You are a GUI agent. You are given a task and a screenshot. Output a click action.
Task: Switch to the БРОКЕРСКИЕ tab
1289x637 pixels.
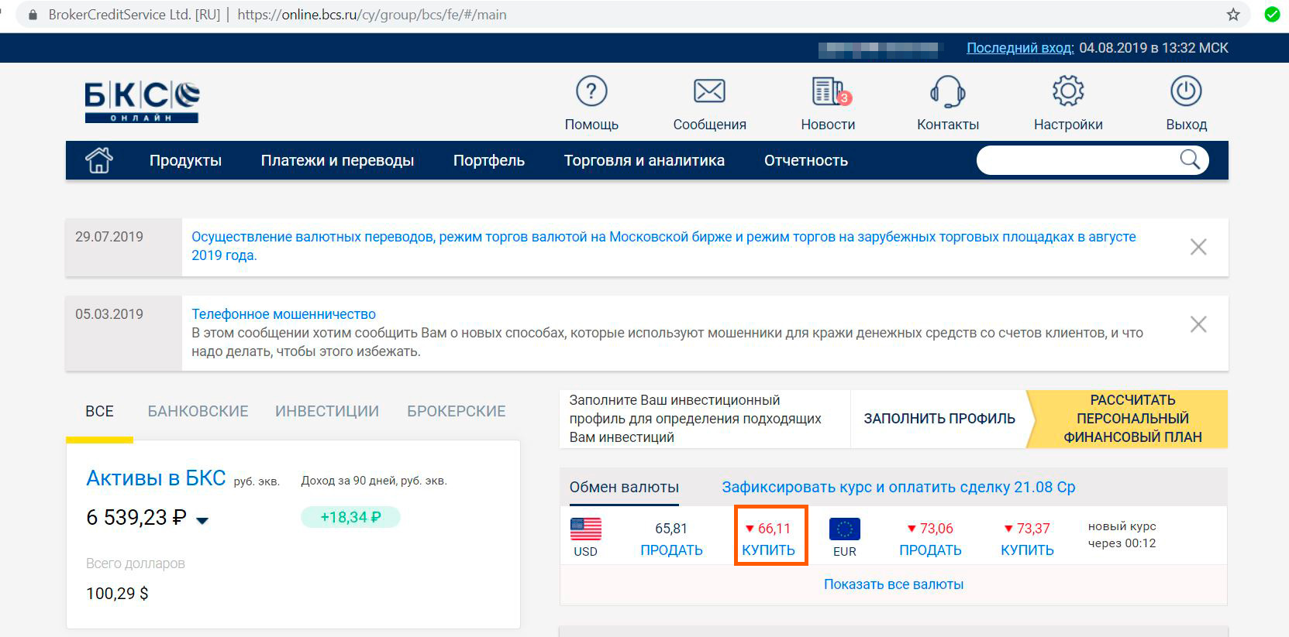tap(457, 411)
